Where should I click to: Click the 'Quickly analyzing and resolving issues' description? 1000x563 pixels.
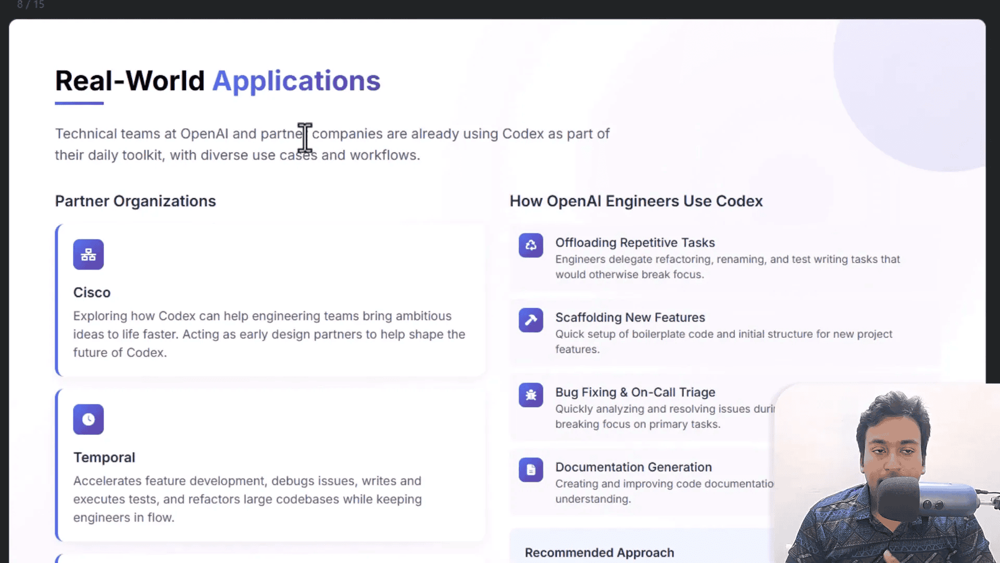[x=665, y=417]
